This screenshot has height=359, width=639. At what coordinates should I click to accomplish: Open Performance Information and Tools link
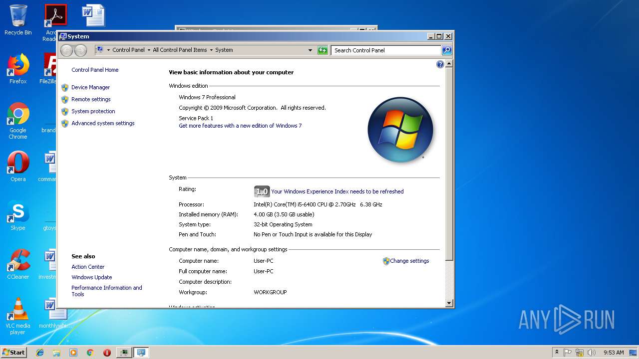click(107, 291)
